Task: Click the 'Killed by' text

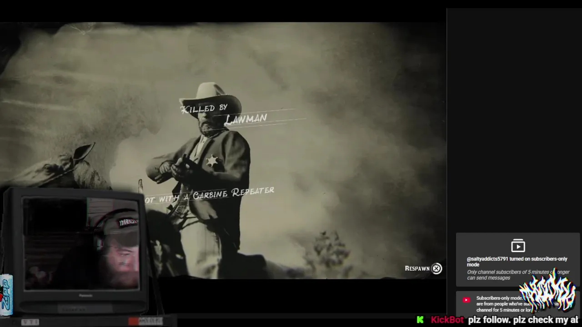Action: tap(204, 109)
